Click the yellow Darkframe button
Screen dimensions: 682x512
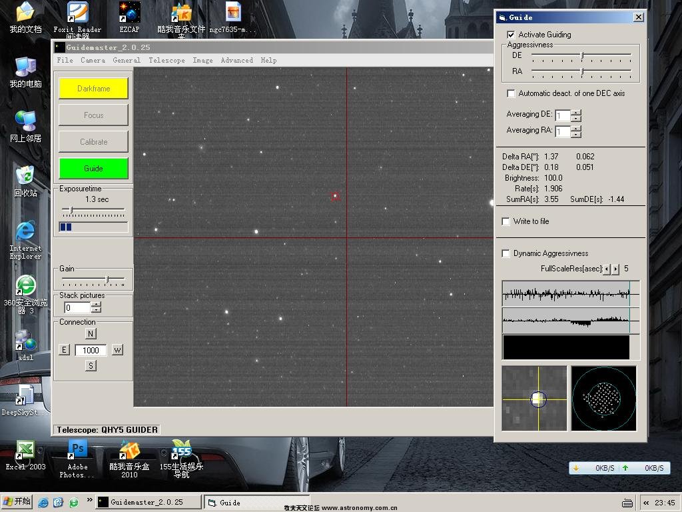(x=93, y=89)
